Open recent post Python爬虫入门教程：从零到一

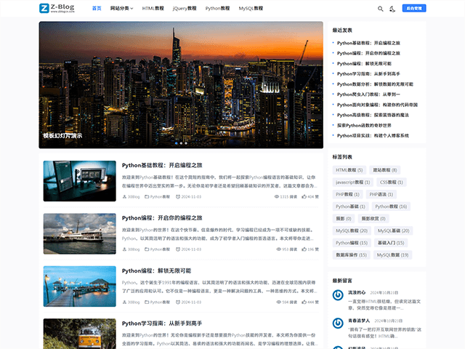click(x=368, y=95)
